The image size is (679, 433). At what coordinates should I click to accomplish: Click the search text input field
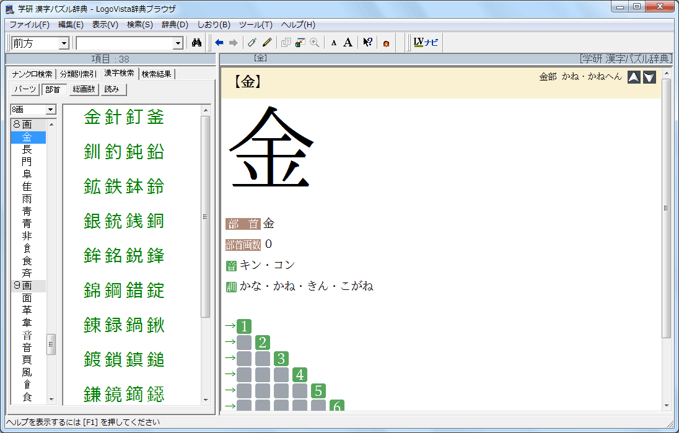(x=125, y=43)
